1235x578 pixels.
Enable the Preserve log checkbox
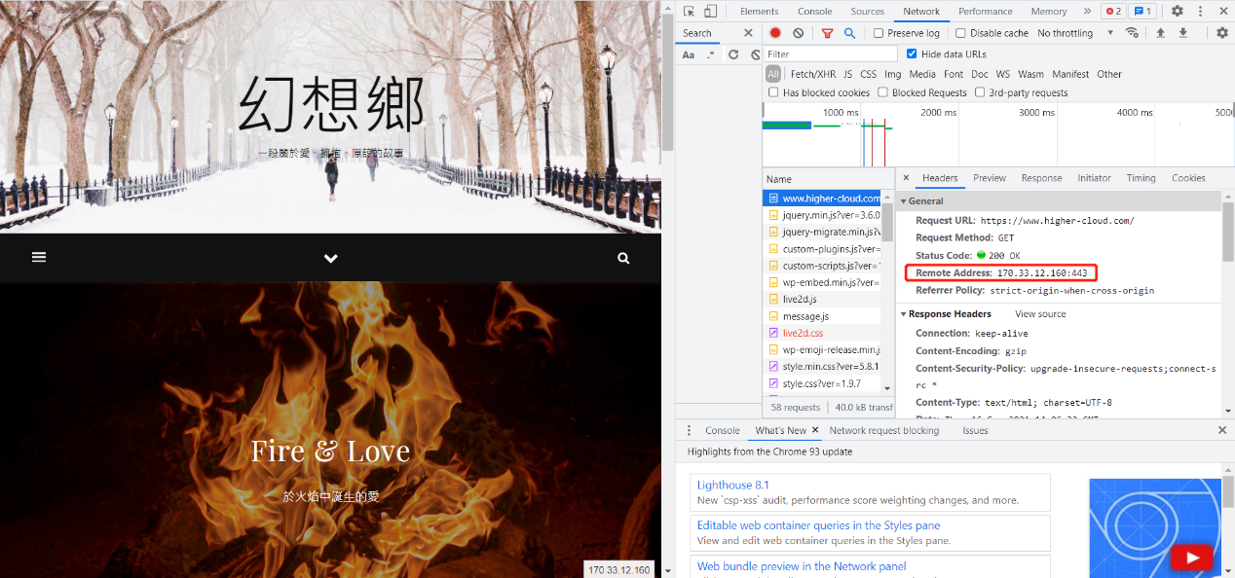(x=879, y=33)
